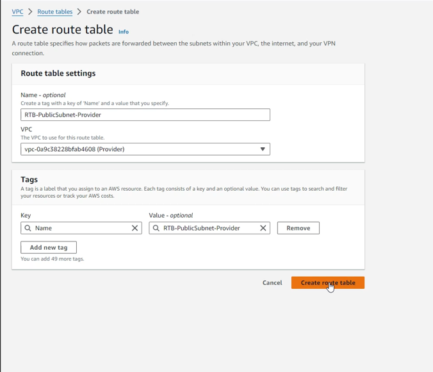
Task: Click Add new tag button
Action: pos(49,247)
